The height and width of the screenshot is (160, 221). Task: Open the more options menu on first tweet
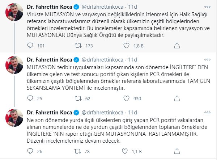pos(207,7)
